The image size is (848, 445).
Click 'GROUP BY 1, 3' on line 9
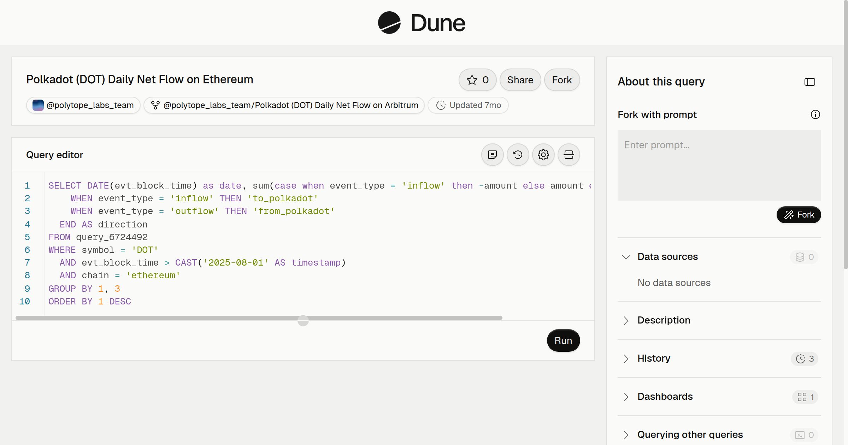pyautogui.click(x=84, y=289)
